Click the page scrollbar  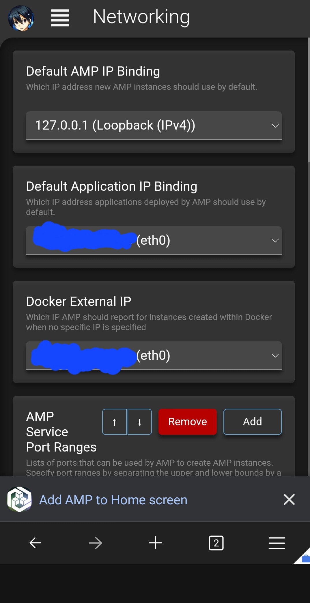(309, 100)
